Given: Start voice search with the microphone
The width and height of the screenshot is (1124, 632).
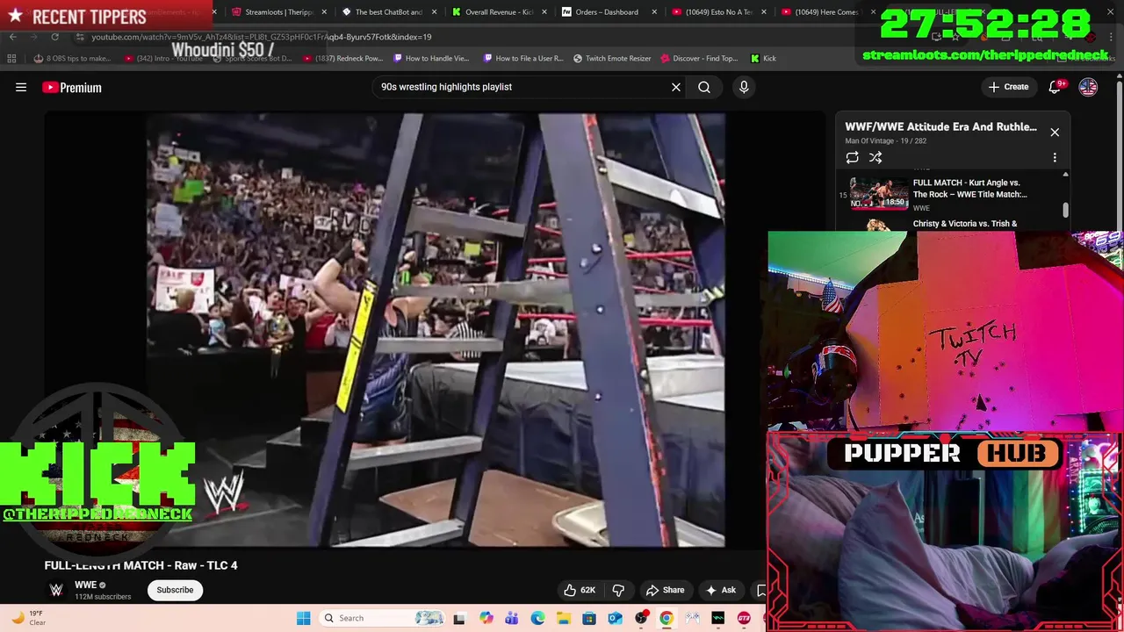Looking at the screenshot, I should tap(744, 87).
